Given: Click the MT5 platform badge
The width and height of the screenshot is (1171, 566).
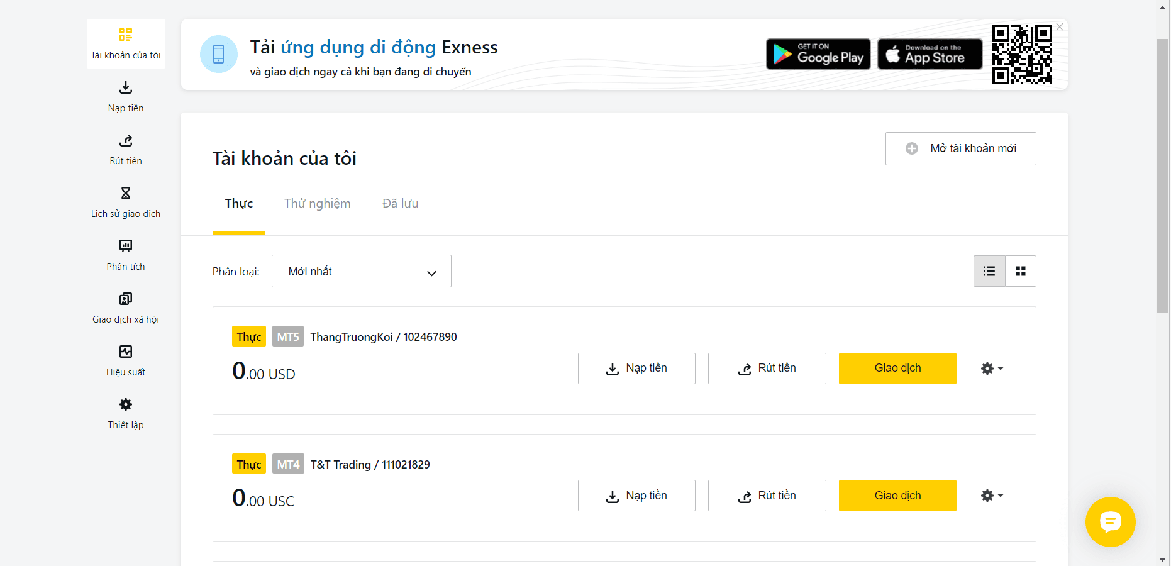Looking at the screenshot, I should pyautogui.click(x=288, y=336).
